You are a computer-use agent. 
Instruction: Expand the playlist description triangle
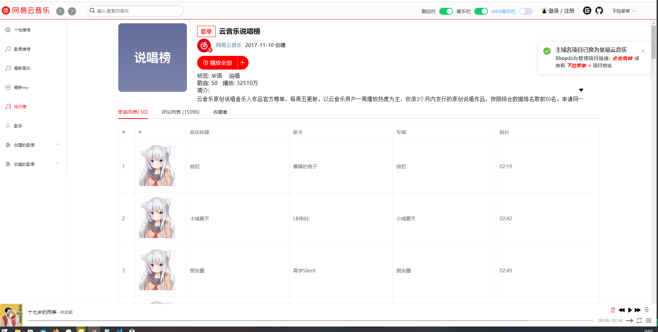581,90
